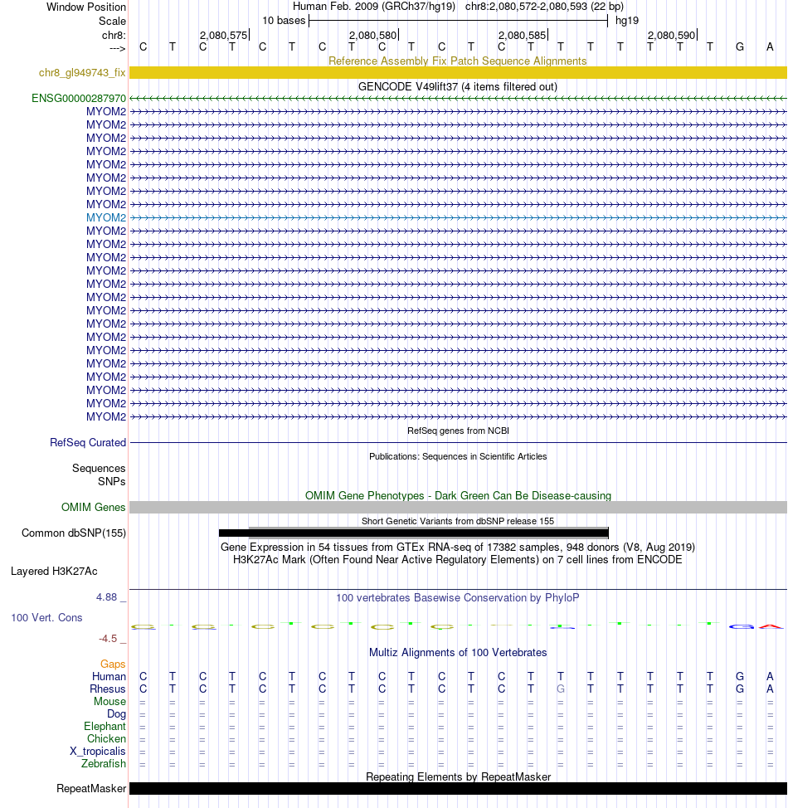Select the Zebrafish species label
Screen dimensions: 788x808
point(103,763)
